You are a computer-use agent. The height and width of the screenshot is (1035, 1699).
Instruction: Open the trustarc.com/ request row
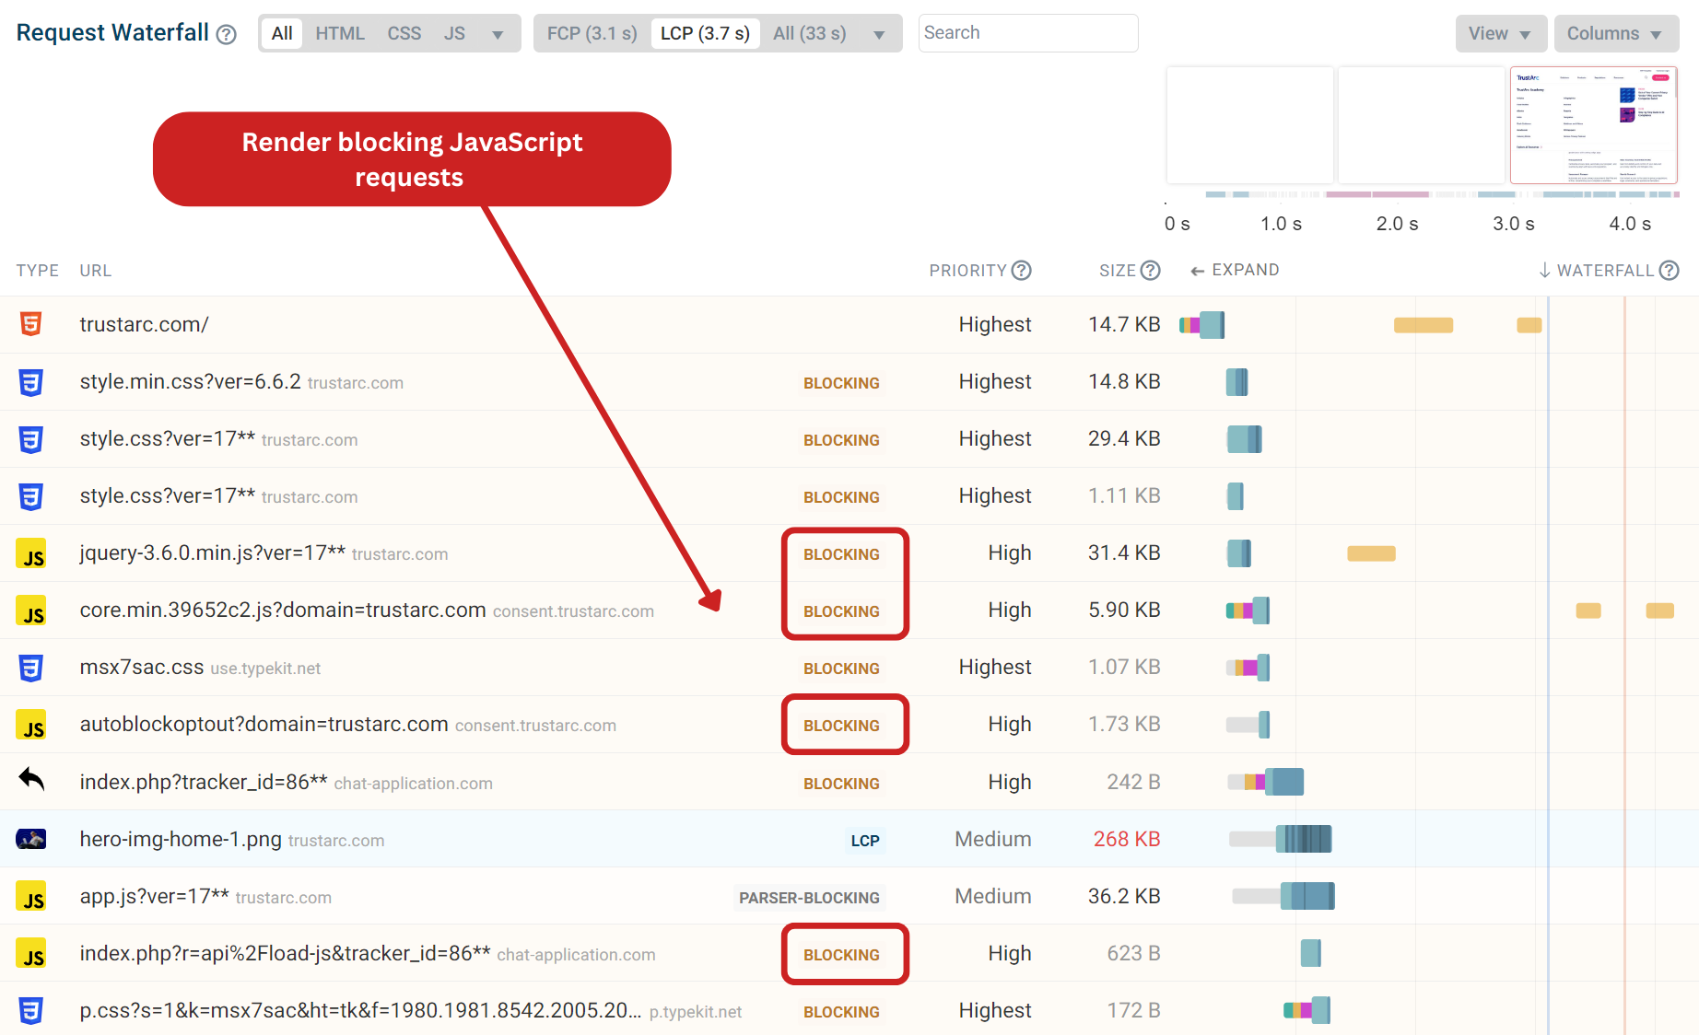pos(849,324)
